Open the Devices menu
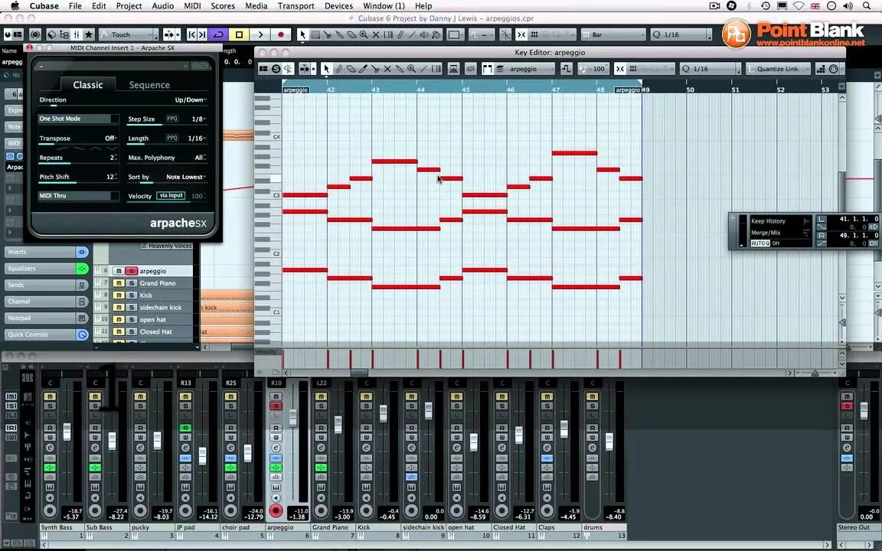 (338, 6)
